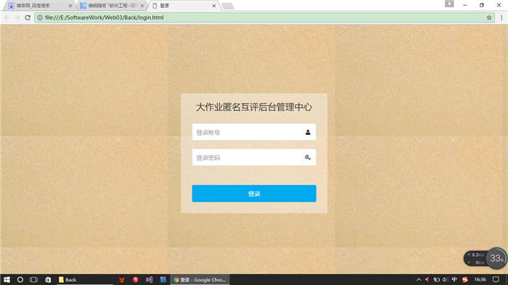Open Task View on taskbar
508x285 pixels.
(33, 279)
